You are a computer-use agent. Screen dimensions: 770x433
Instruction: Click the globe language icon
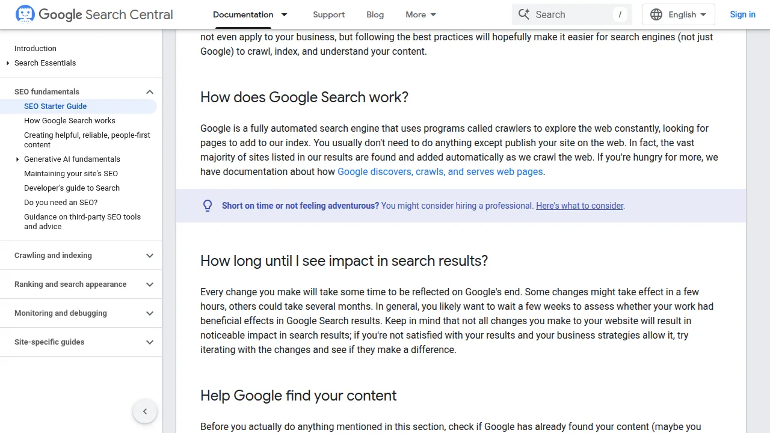click(656, 14)
